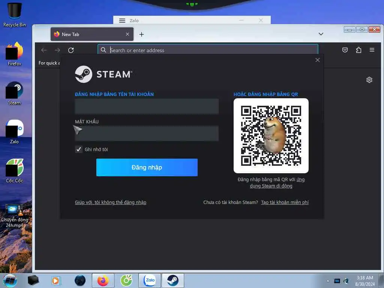Close the Zalo window

coord(261,20)
